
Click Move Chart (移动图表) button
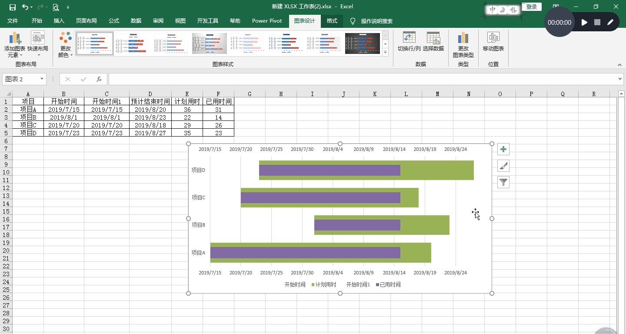coord(493,42)
